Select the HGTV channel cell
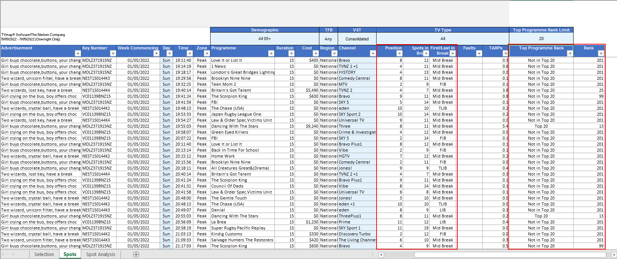The width and height of the screenshot is (617, 259). pos(357,156)
